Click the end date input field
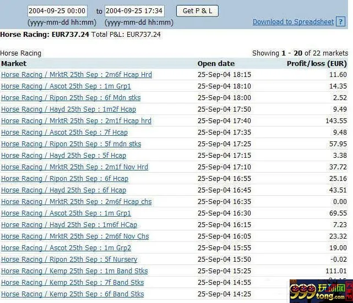353x303 pixels. tap(134, 11)
